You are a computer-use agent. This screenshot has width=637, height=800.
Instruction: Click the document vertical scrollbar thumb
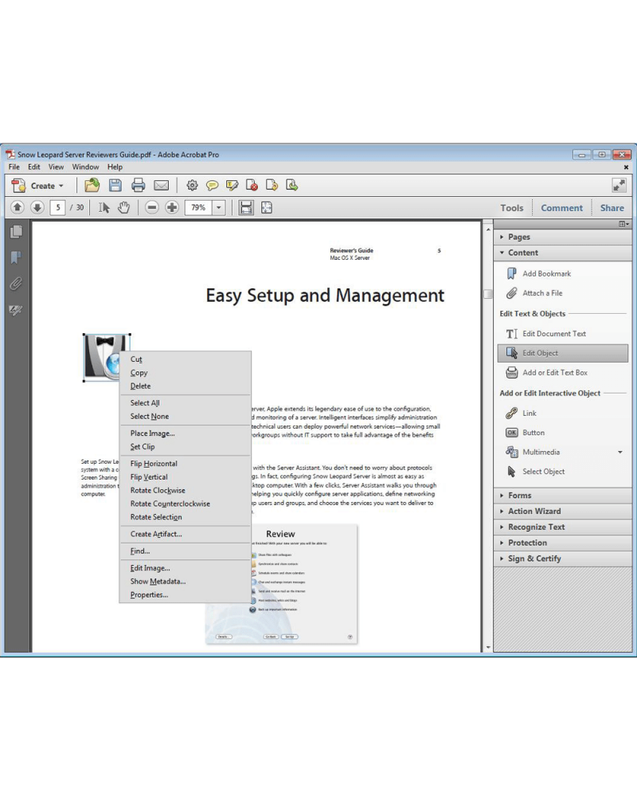pos(487,294)
